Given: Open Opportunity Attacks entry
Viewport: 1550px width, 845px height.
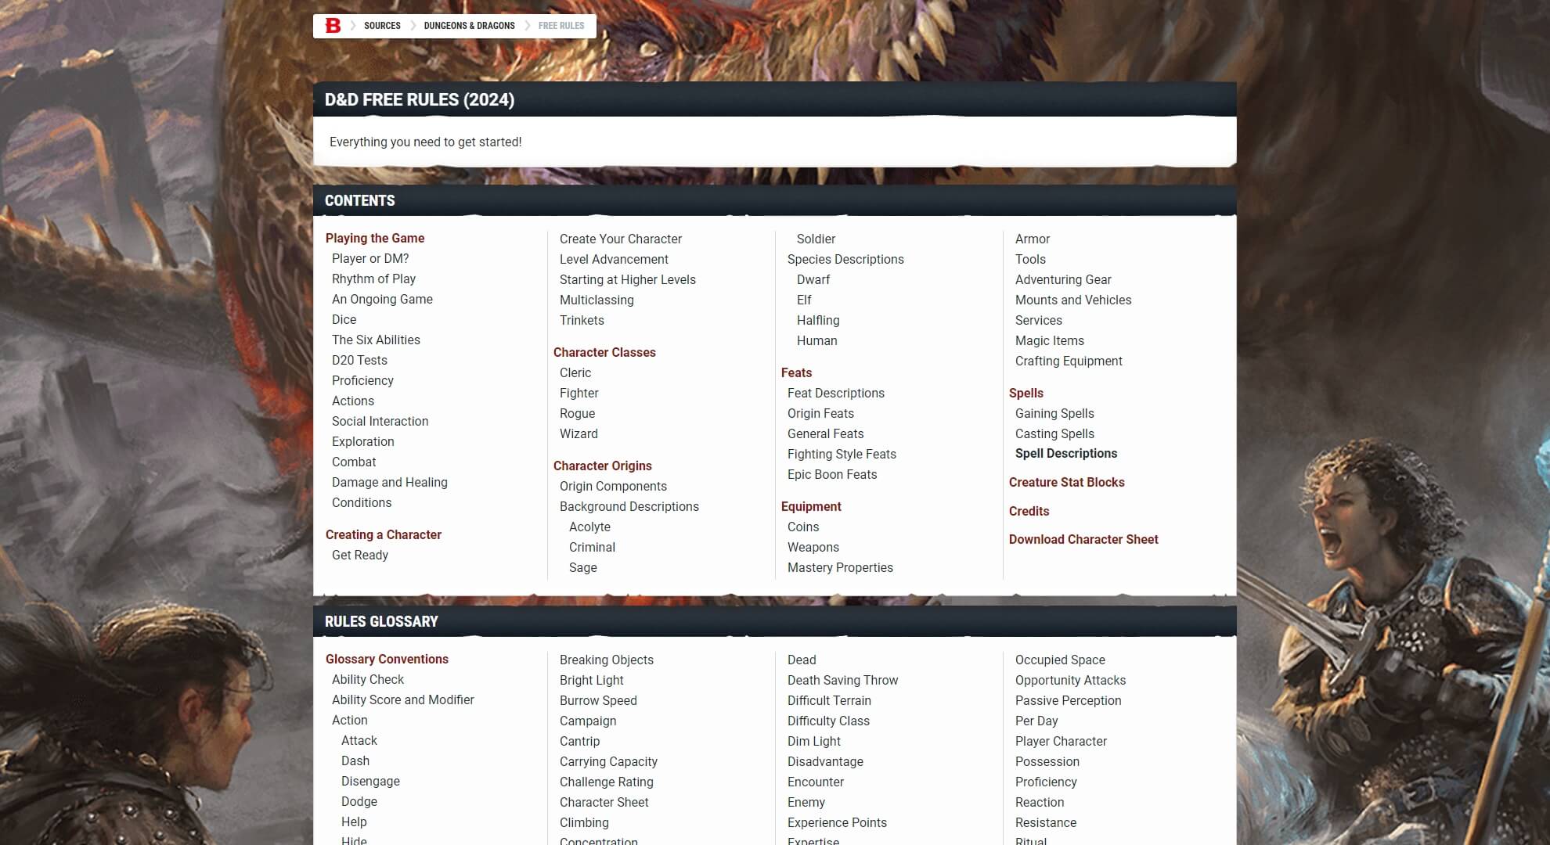Looking at the screenshot, I should 1071,680.
